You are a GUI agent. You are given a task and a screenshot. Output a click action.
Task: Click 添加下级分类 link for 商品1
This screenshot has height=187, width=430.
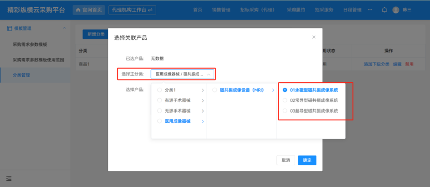376,64
